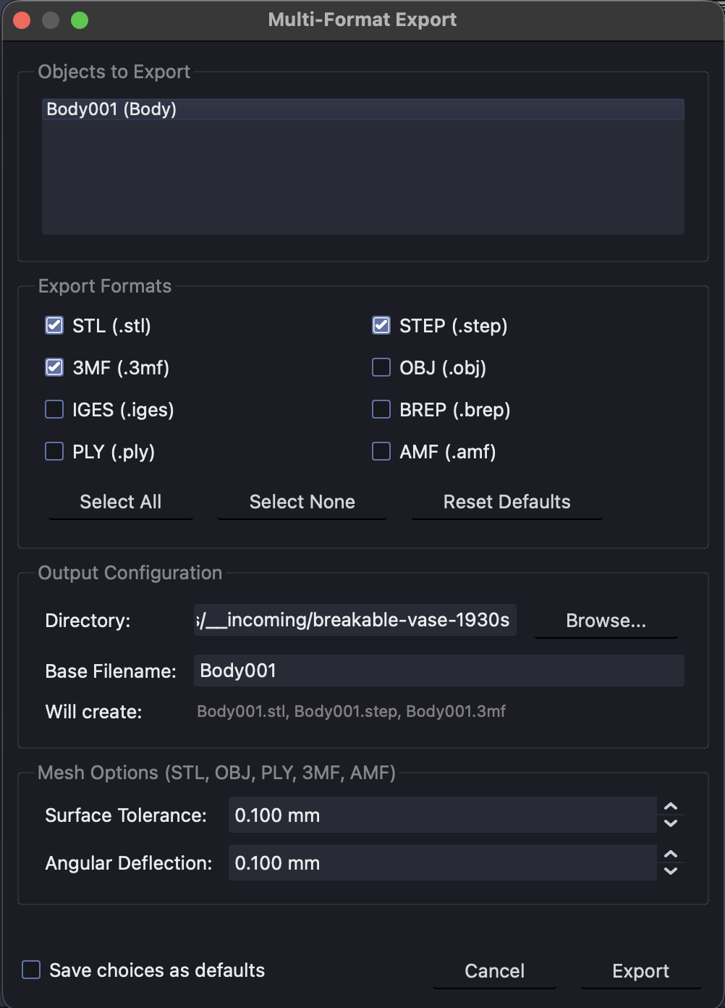725x1008 pixels.
Task: Enable OBJ (.obj) export format
Action: tap(381, 368)
